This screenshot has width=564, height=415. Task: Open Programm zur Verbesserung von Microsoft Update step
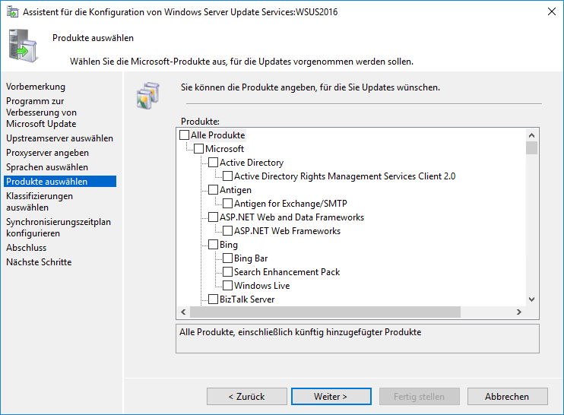click(41, 112)
